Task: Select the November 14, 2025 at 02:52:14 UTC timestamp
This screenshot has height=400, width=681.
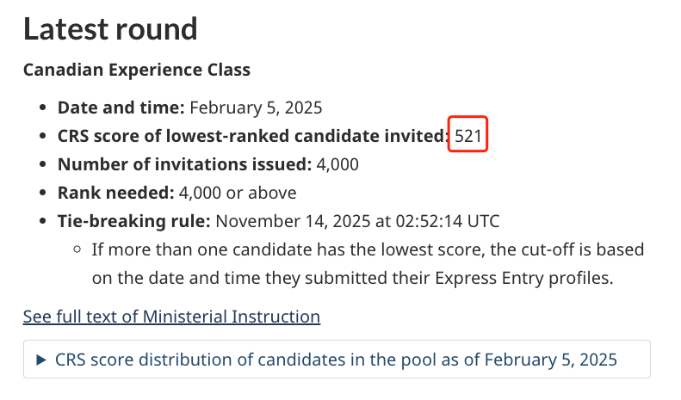Action: tap(357, 221)
